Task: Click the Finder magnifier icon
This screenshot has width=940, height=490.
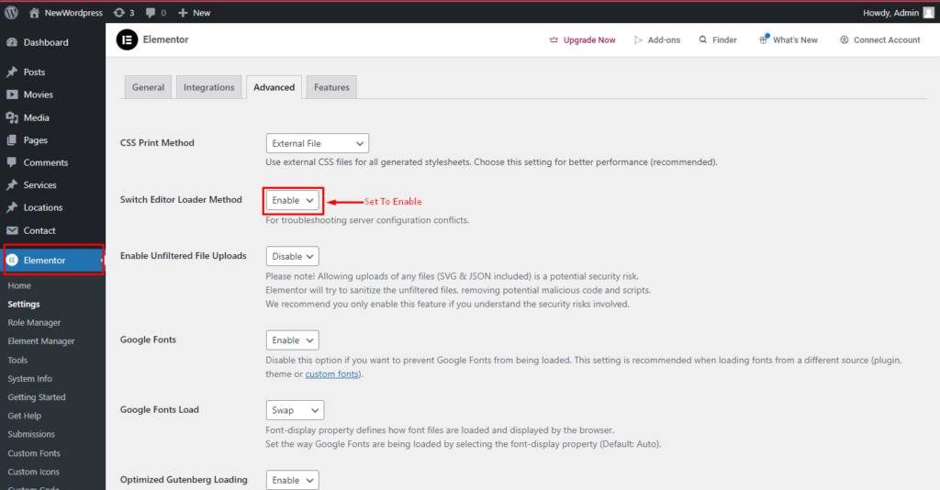Action: point(703,39)
